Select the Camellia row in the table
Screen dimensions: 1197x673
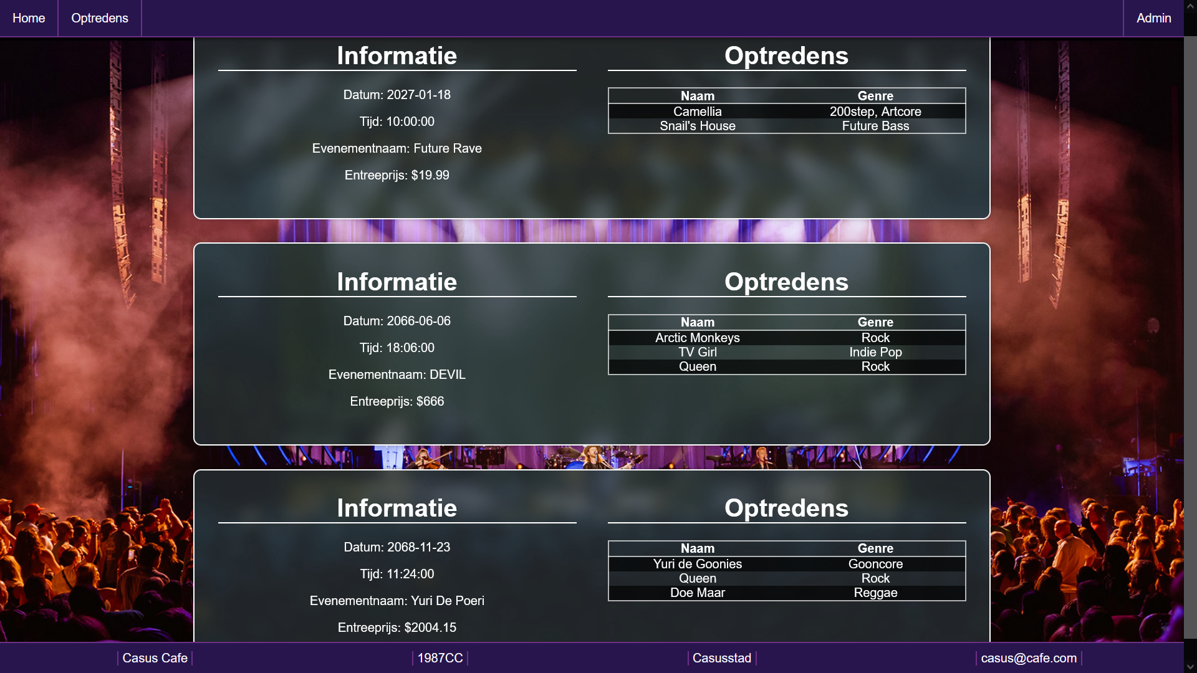point(698,112)
